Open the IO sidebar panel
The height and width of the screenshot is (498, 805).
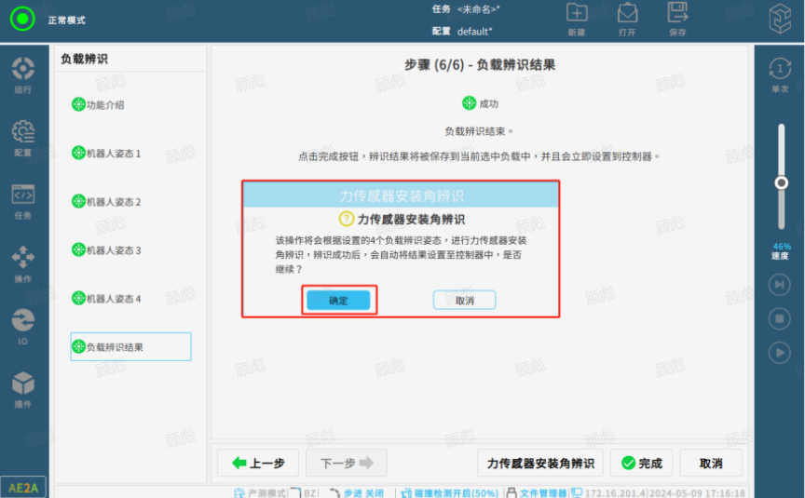click(x=22, y=325)
